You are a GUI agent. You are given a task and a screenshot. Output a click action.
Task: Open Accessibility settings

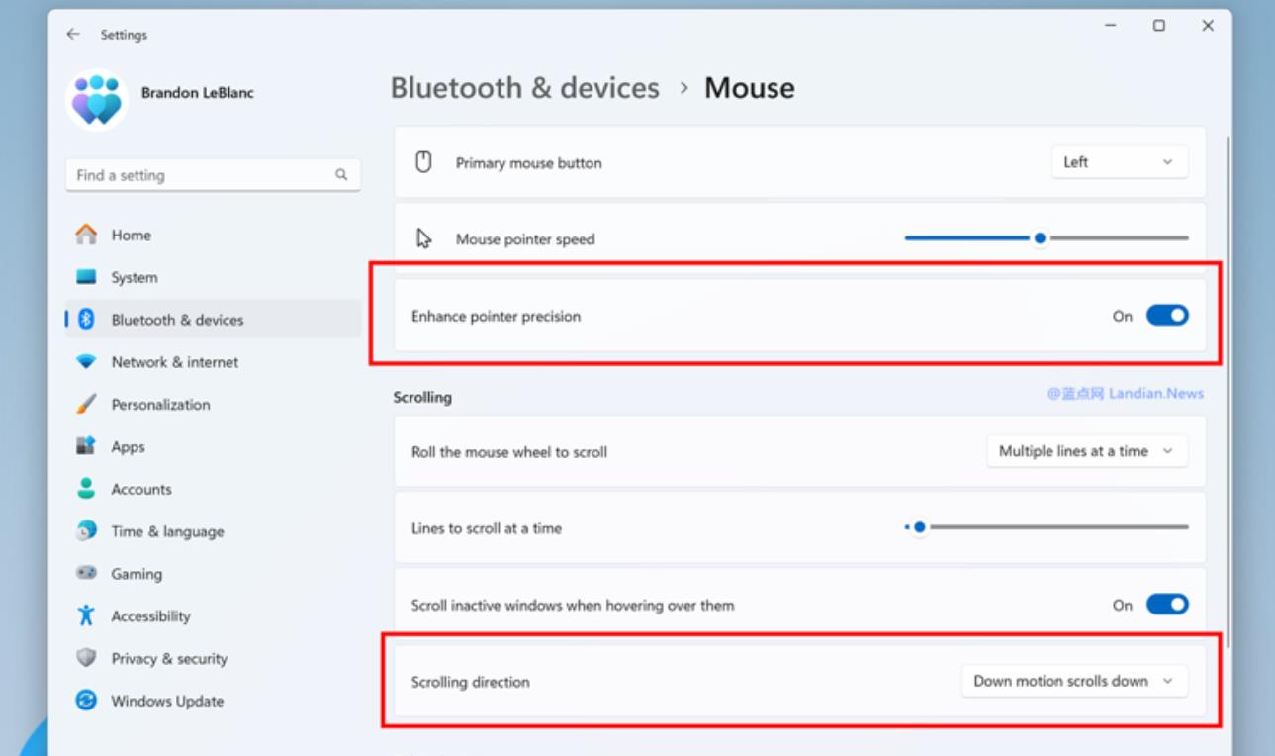[x=213, y=615]
